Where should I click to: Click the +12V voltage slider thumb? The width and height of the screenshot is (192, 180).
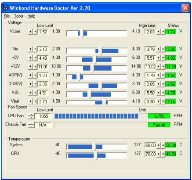(x=92, y=68)
